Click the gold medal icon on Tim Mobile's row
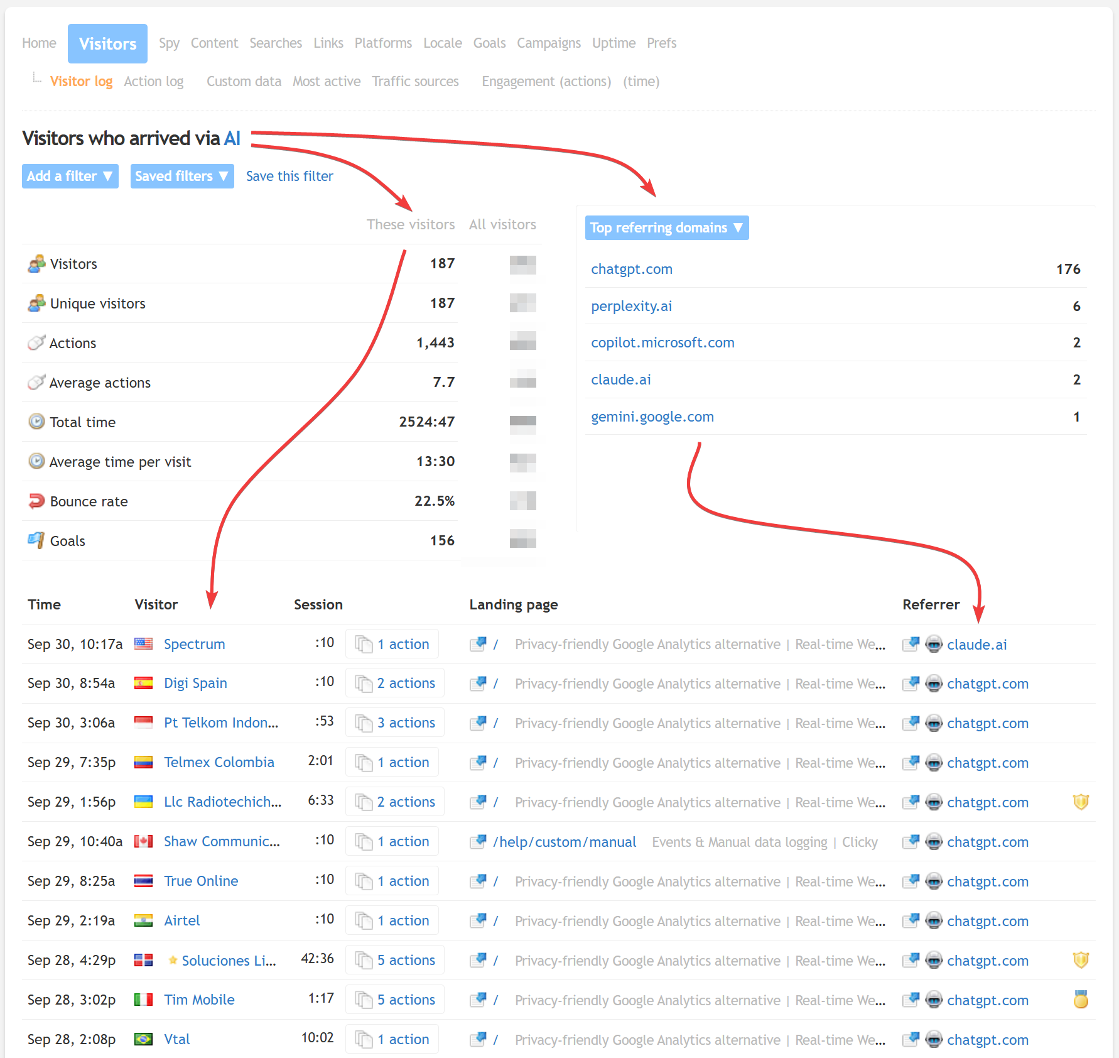This screenshot has height=1058, width=1119. [x=1081, y=1000]
